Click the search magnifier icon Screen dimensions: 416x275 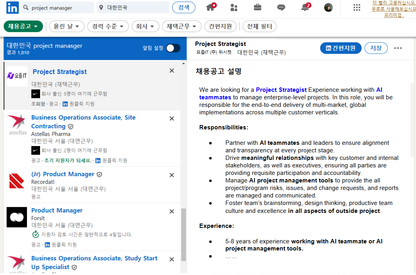click(26, 8)
